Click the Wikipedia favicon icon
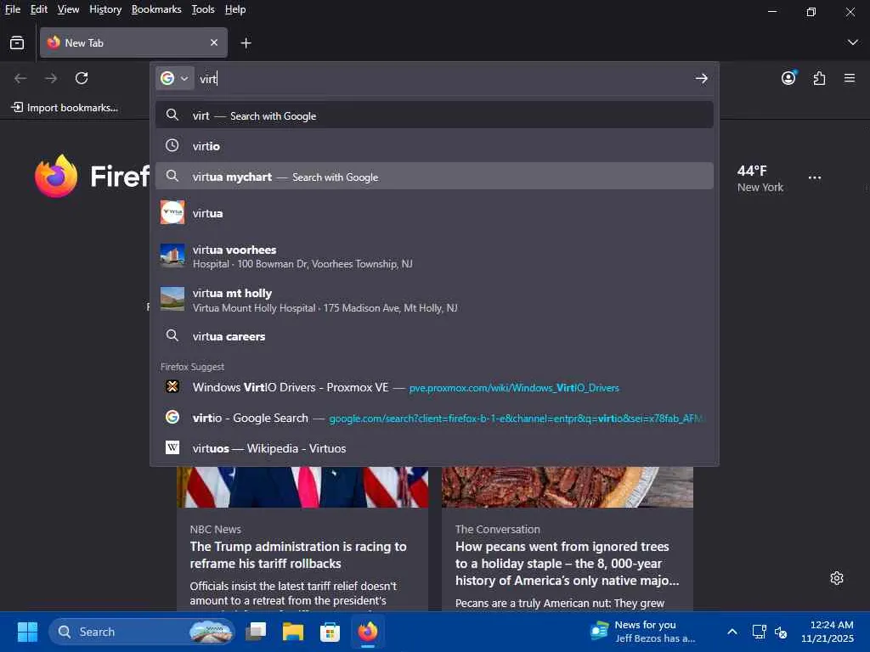 [172, 447]
